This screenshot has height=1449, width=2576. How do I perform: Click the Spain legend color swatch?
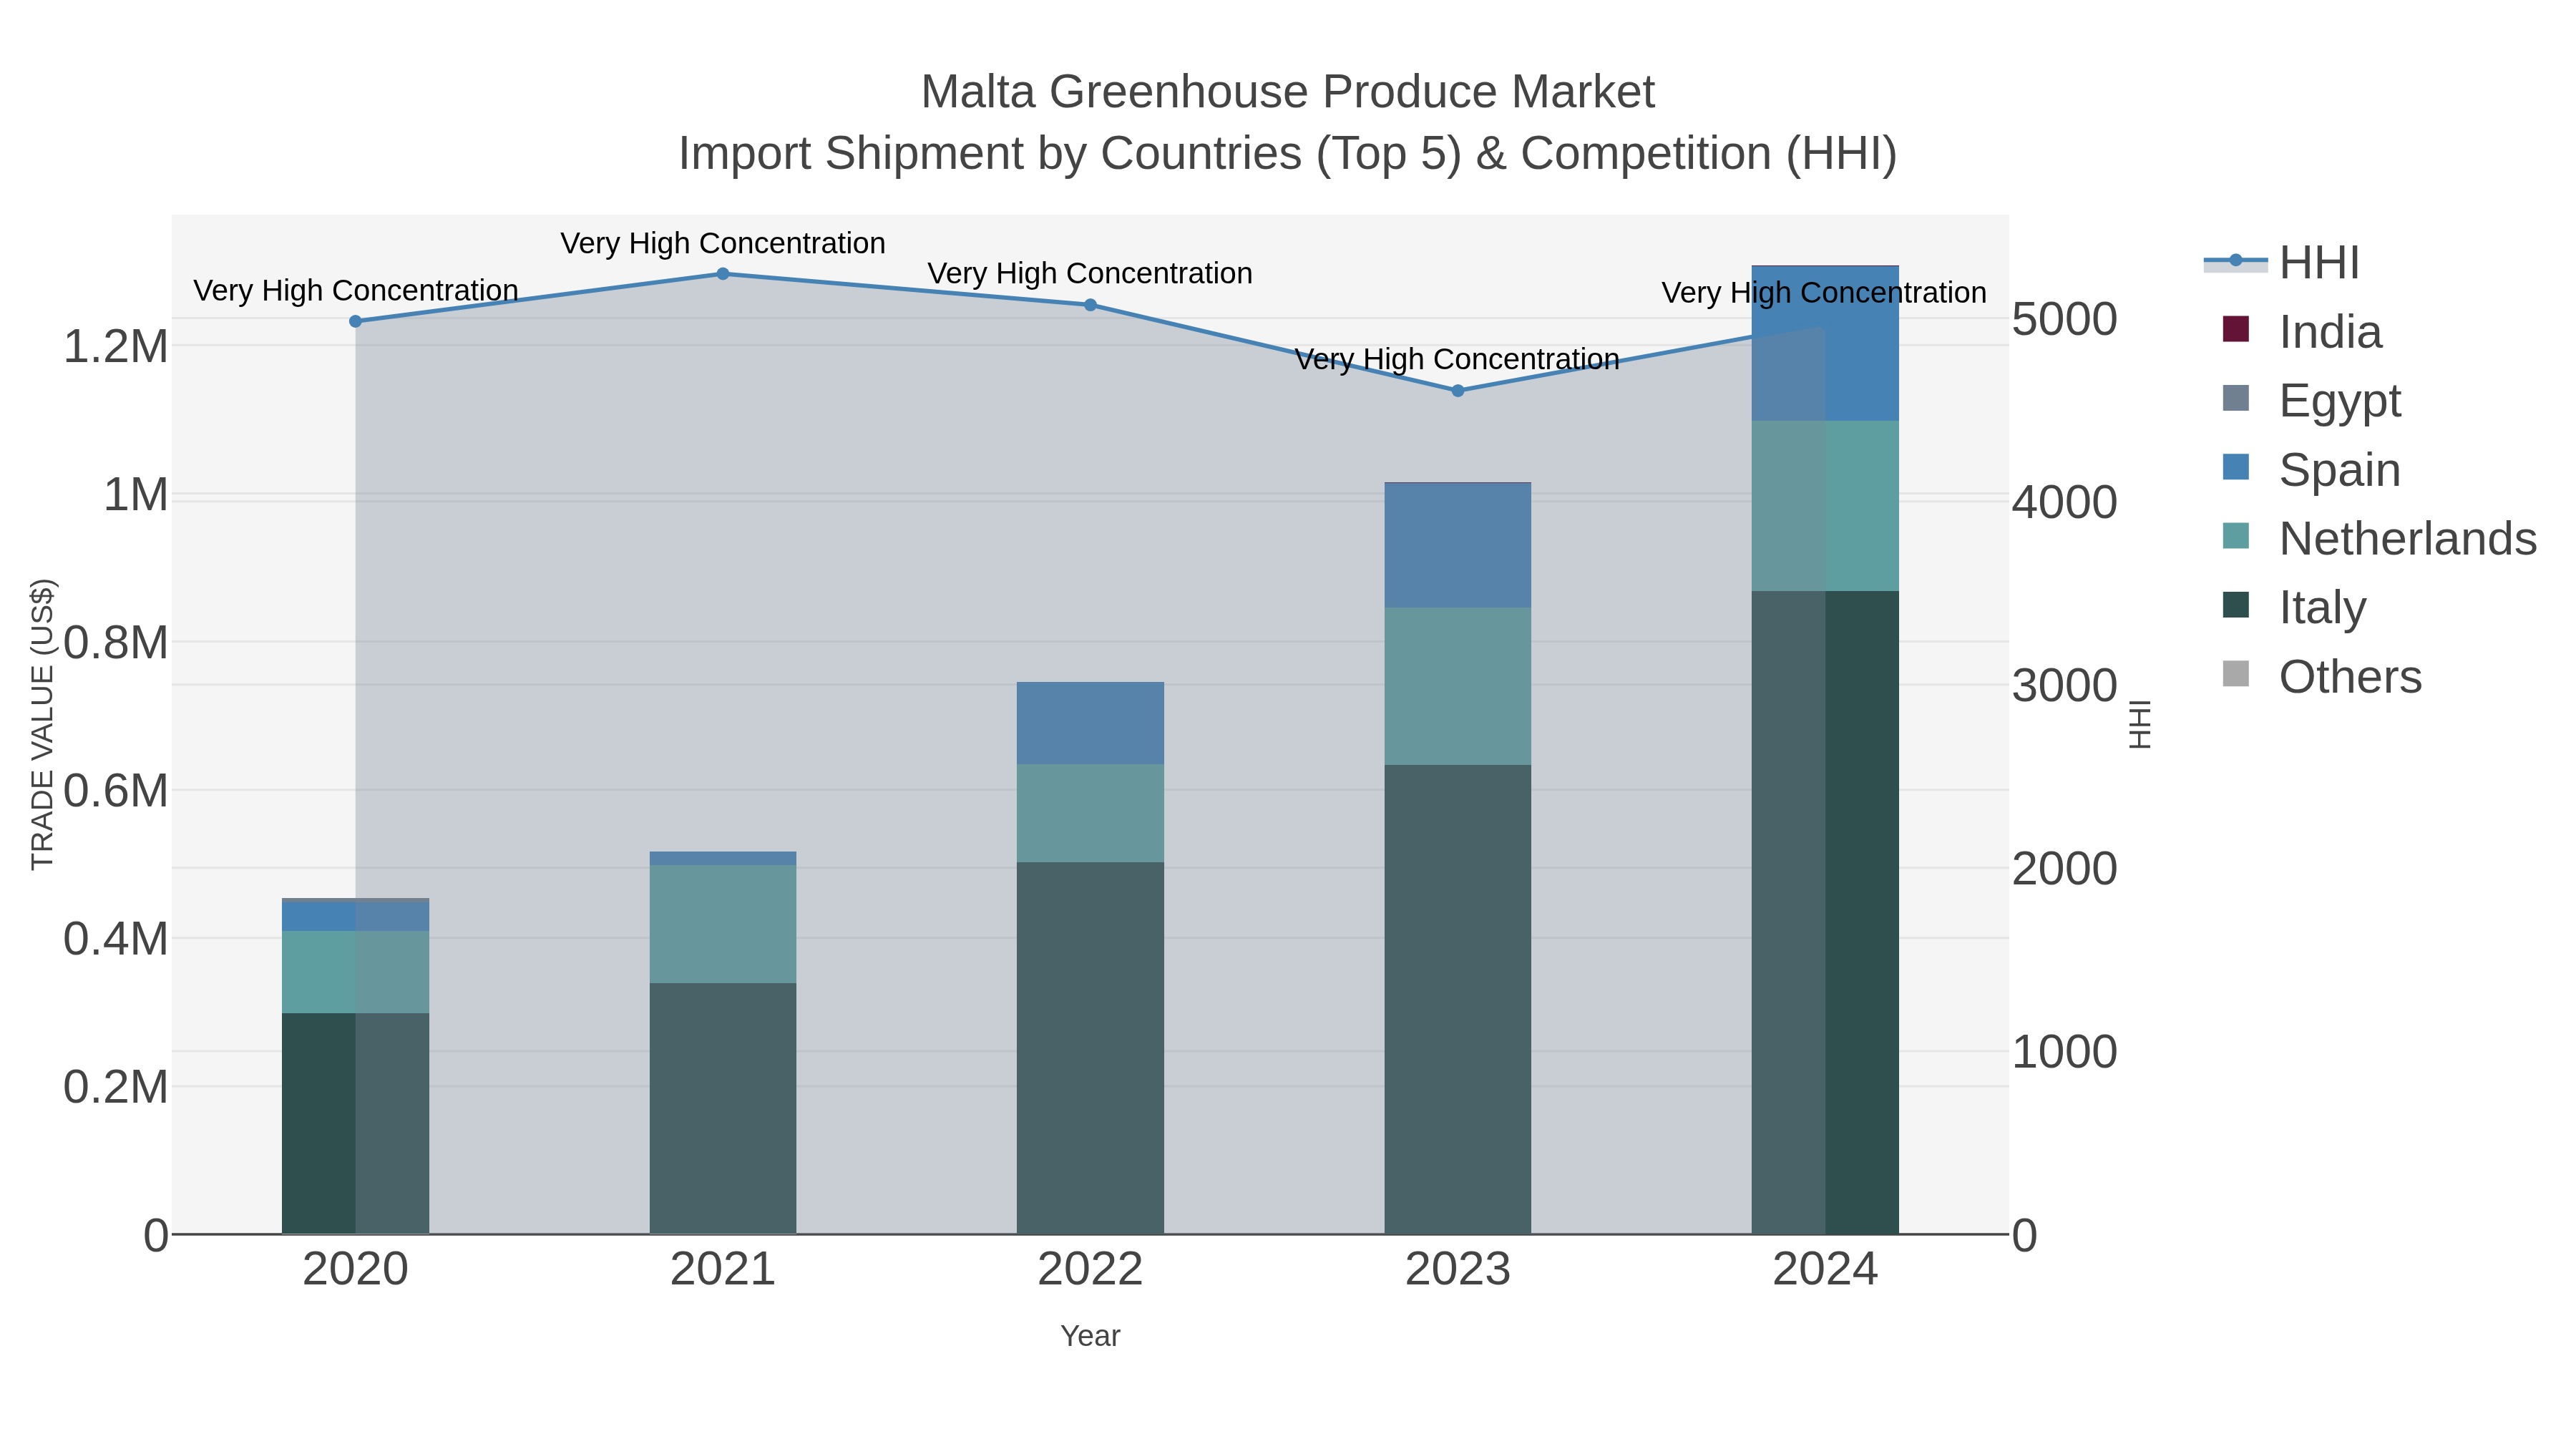(x=2235, y=467)
